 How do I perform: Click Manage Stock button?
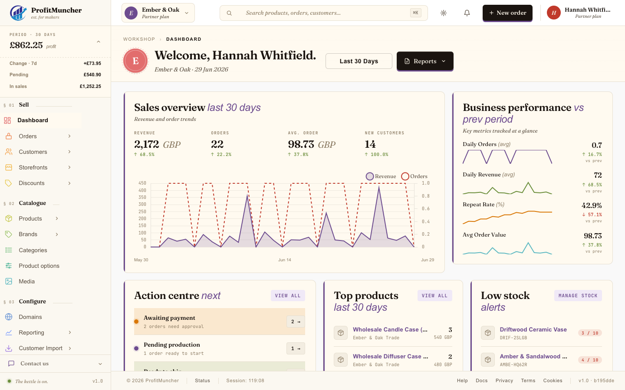click(578, 296)
